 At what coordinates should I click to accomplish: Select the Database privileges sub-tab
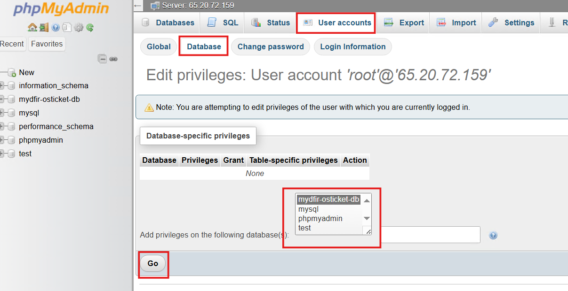(x=204, y=46)
